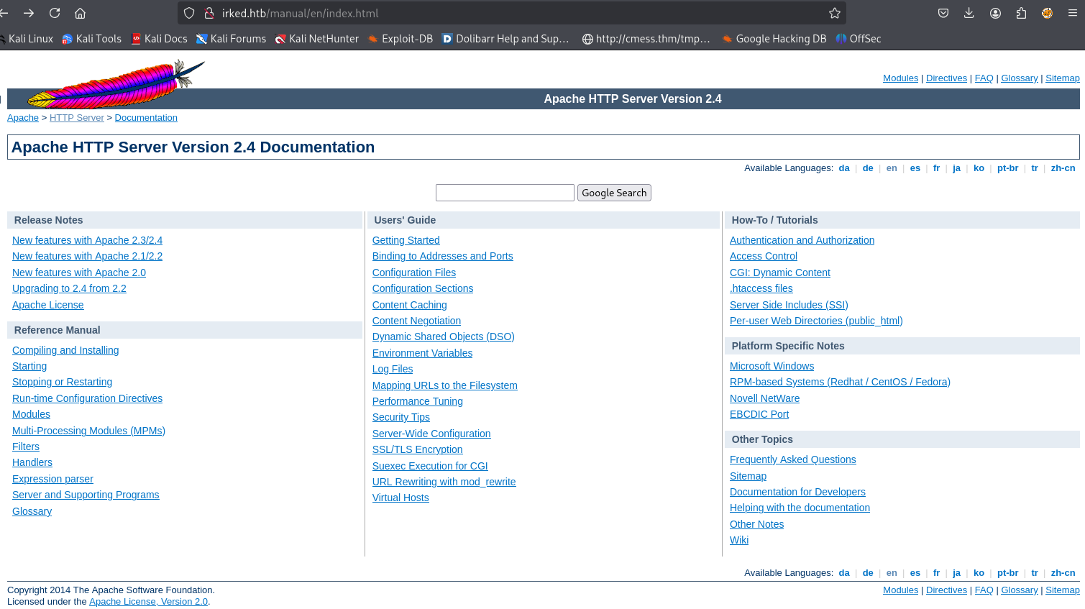Reload the current page
The image size is (1085, 609).
[x=55, y=13]
